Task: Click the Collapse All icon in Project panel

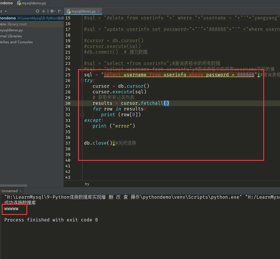Action: coord(43,11)
